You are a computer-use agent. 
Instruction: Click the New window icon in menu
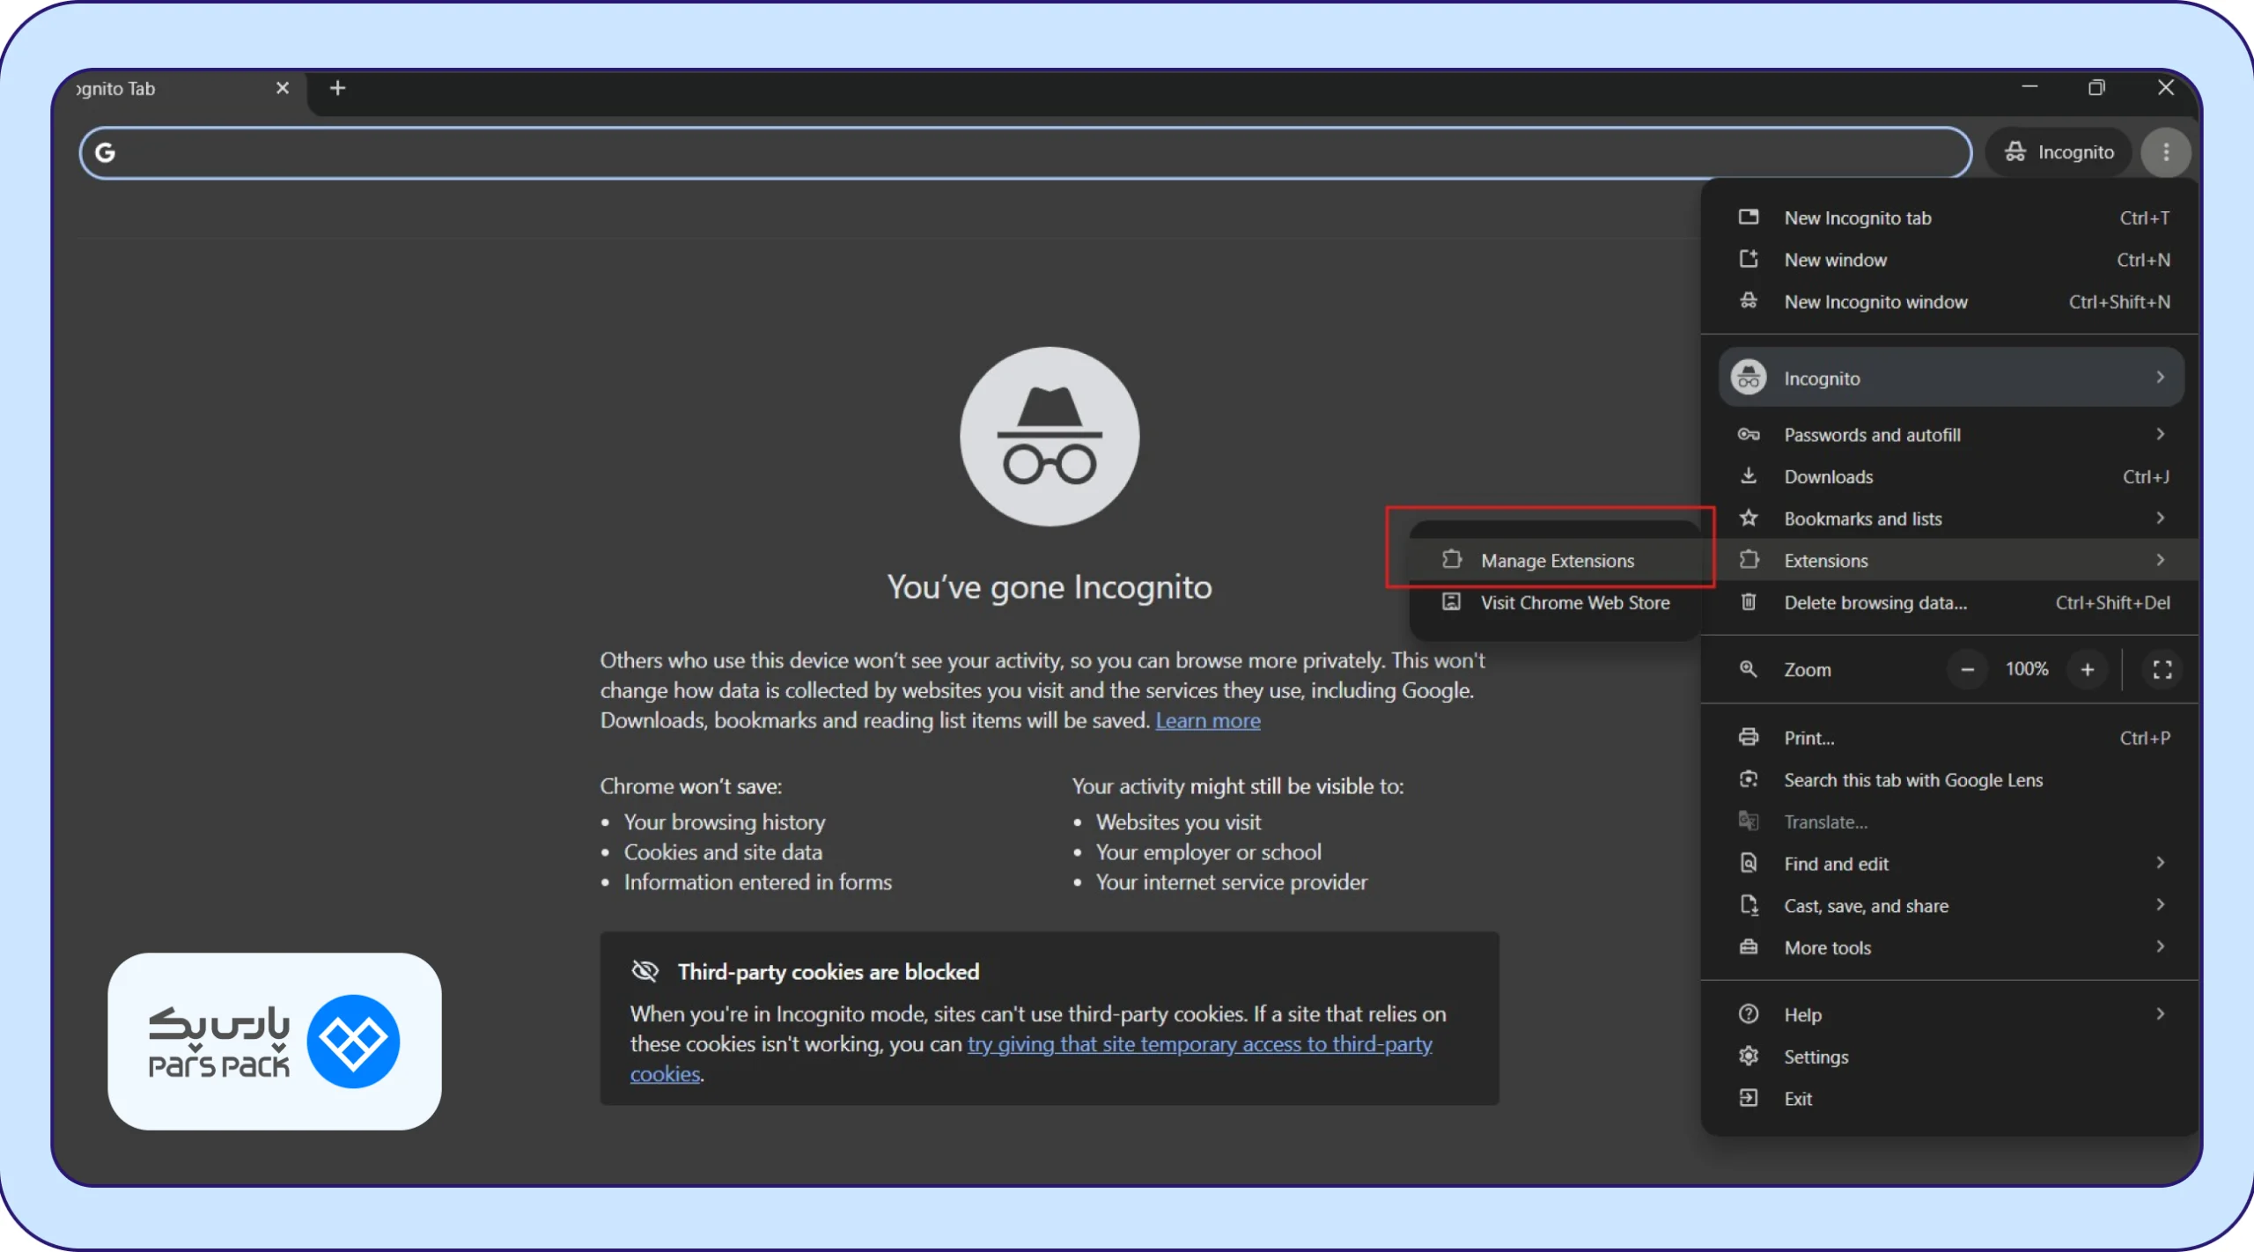(x=1749, y=259)
